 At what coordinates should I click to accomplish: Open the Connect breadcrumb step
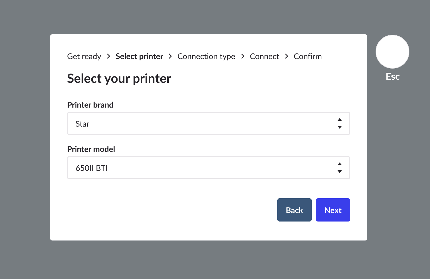click(x=264, y=56)
